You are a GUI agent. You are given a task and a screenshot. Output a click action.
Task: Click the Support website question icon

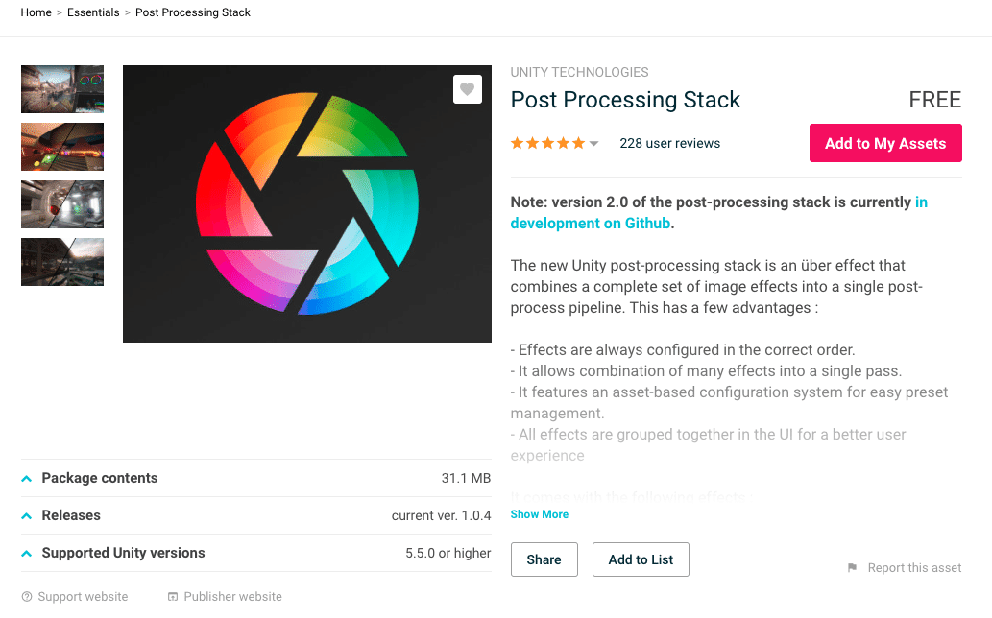[27, 597]
